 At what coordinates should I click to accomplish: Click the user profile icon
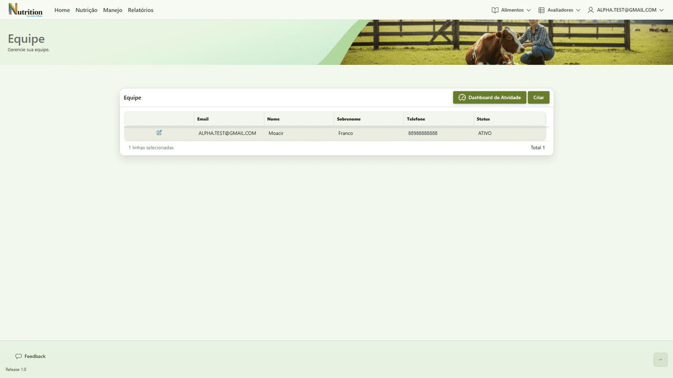(591, 10)
